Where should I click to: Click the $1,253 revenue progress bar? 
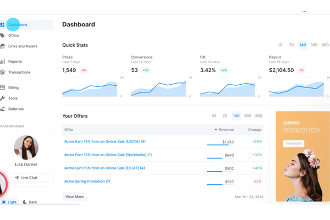pyautogui.click(x=217, y=145)
